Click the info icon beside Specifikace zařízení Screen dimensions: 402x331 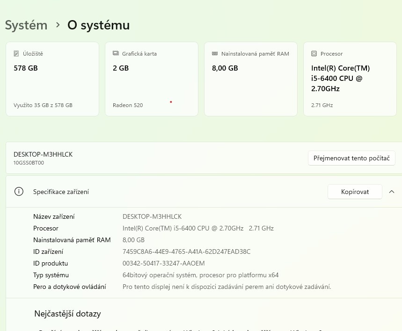click(19, 192)
